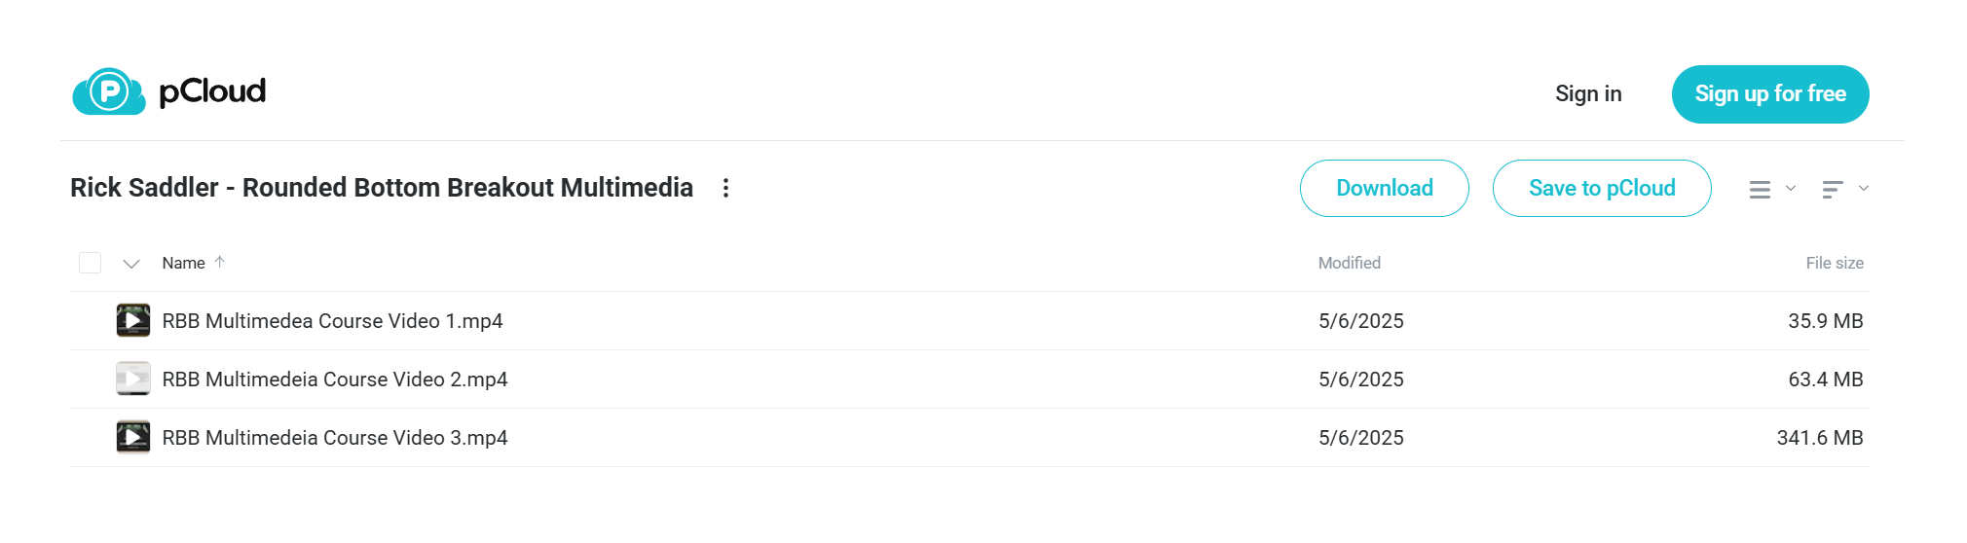Tick the select-all checkbox in header

click(90, 263)
